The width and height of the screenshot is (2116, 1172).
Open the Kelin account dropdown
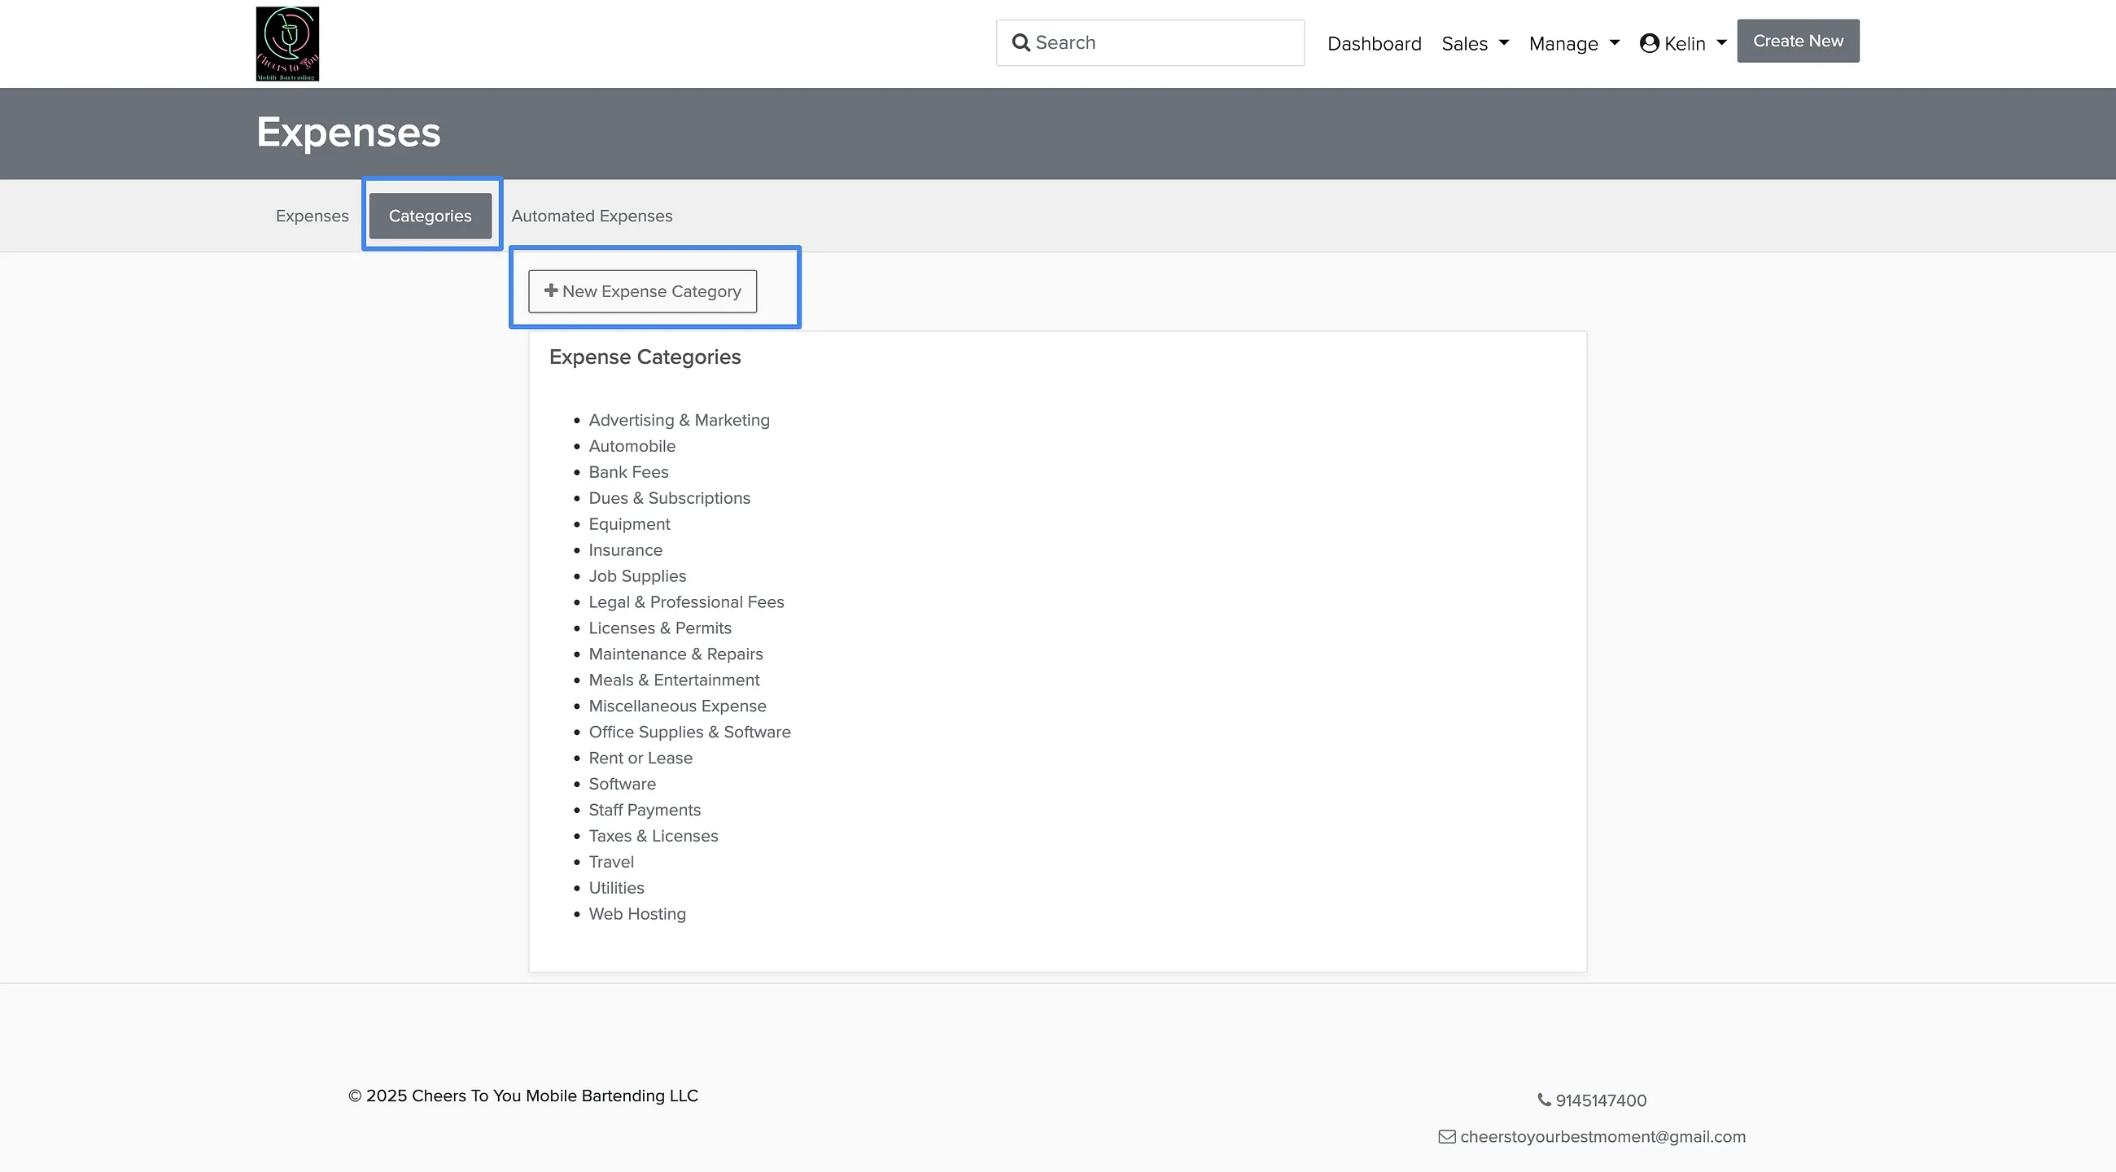coord(1683,43)
